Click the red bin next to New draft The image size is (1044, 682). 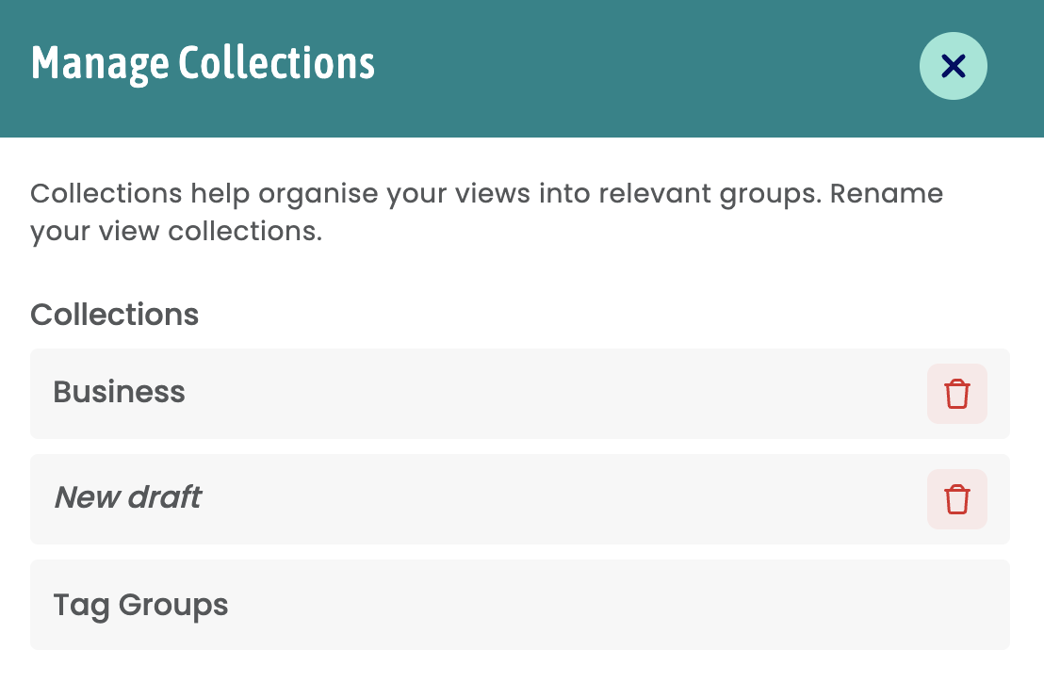coord(956,499)
